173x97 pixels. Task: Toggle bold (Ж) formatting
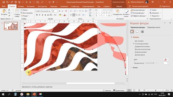37,15
